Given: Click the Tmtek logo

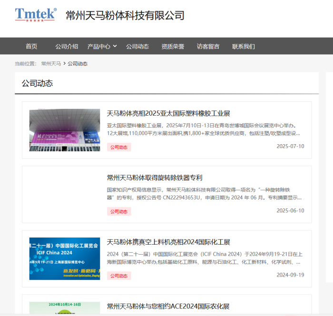Looking at the screenshot, I should (36, 15).
